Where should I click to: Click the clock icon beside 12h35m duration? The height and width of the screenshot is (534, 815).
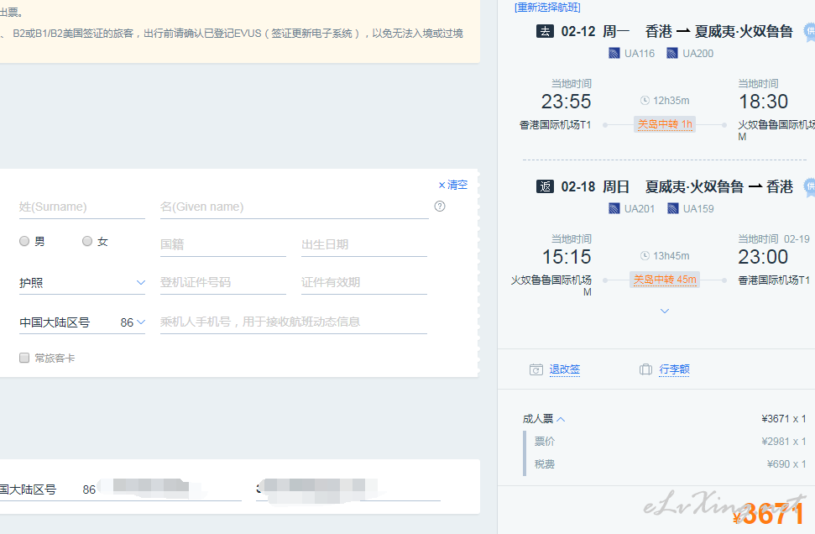645,101
